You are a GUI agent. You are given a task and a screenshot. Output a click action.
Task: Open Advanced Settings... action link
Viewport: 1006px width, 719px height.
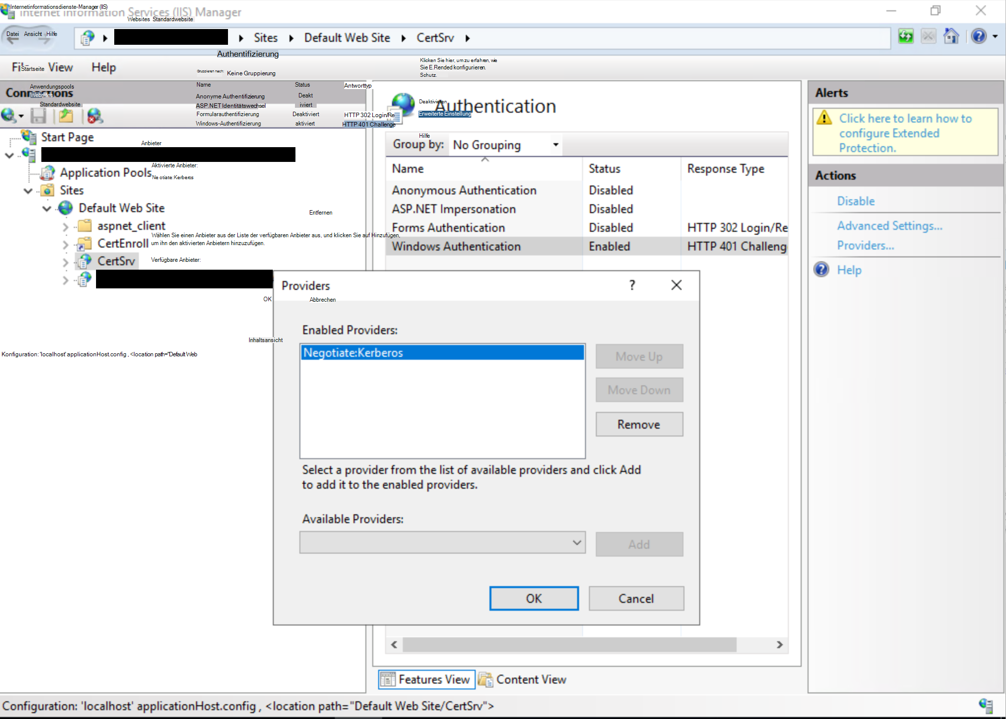tap(889, 225)
